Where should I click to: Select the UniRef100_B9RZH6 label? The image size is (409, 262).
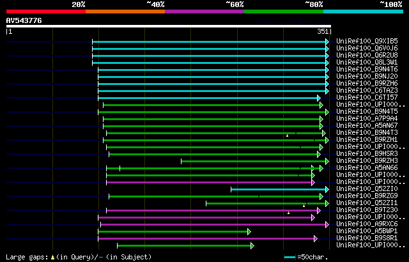[x=367, y=84]
